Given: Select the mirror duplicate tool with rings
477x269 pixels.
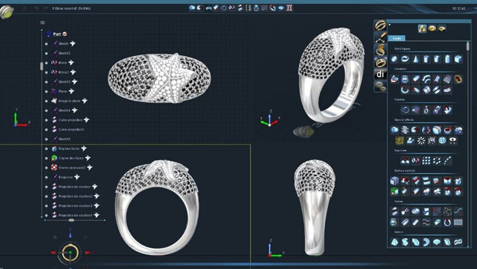Looking at the screenshot, I should pyautogui.click(x=416, y=161).
